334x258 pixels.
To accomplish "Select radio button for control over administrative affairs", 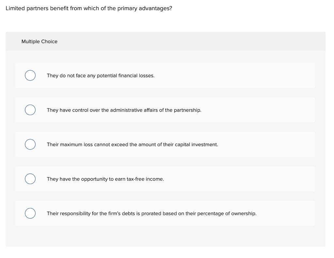I will pos(30,110).
